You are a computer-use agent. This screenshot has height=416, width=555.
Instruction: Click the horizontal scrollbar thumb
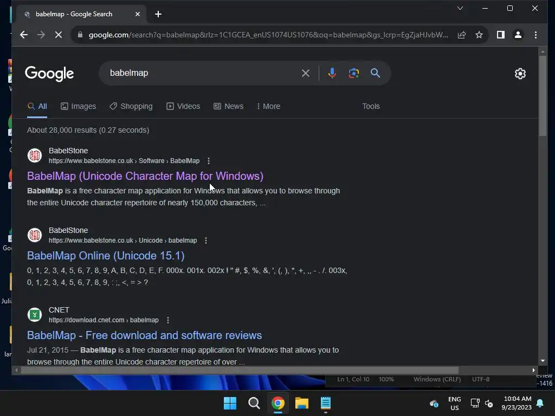(240, 370)
